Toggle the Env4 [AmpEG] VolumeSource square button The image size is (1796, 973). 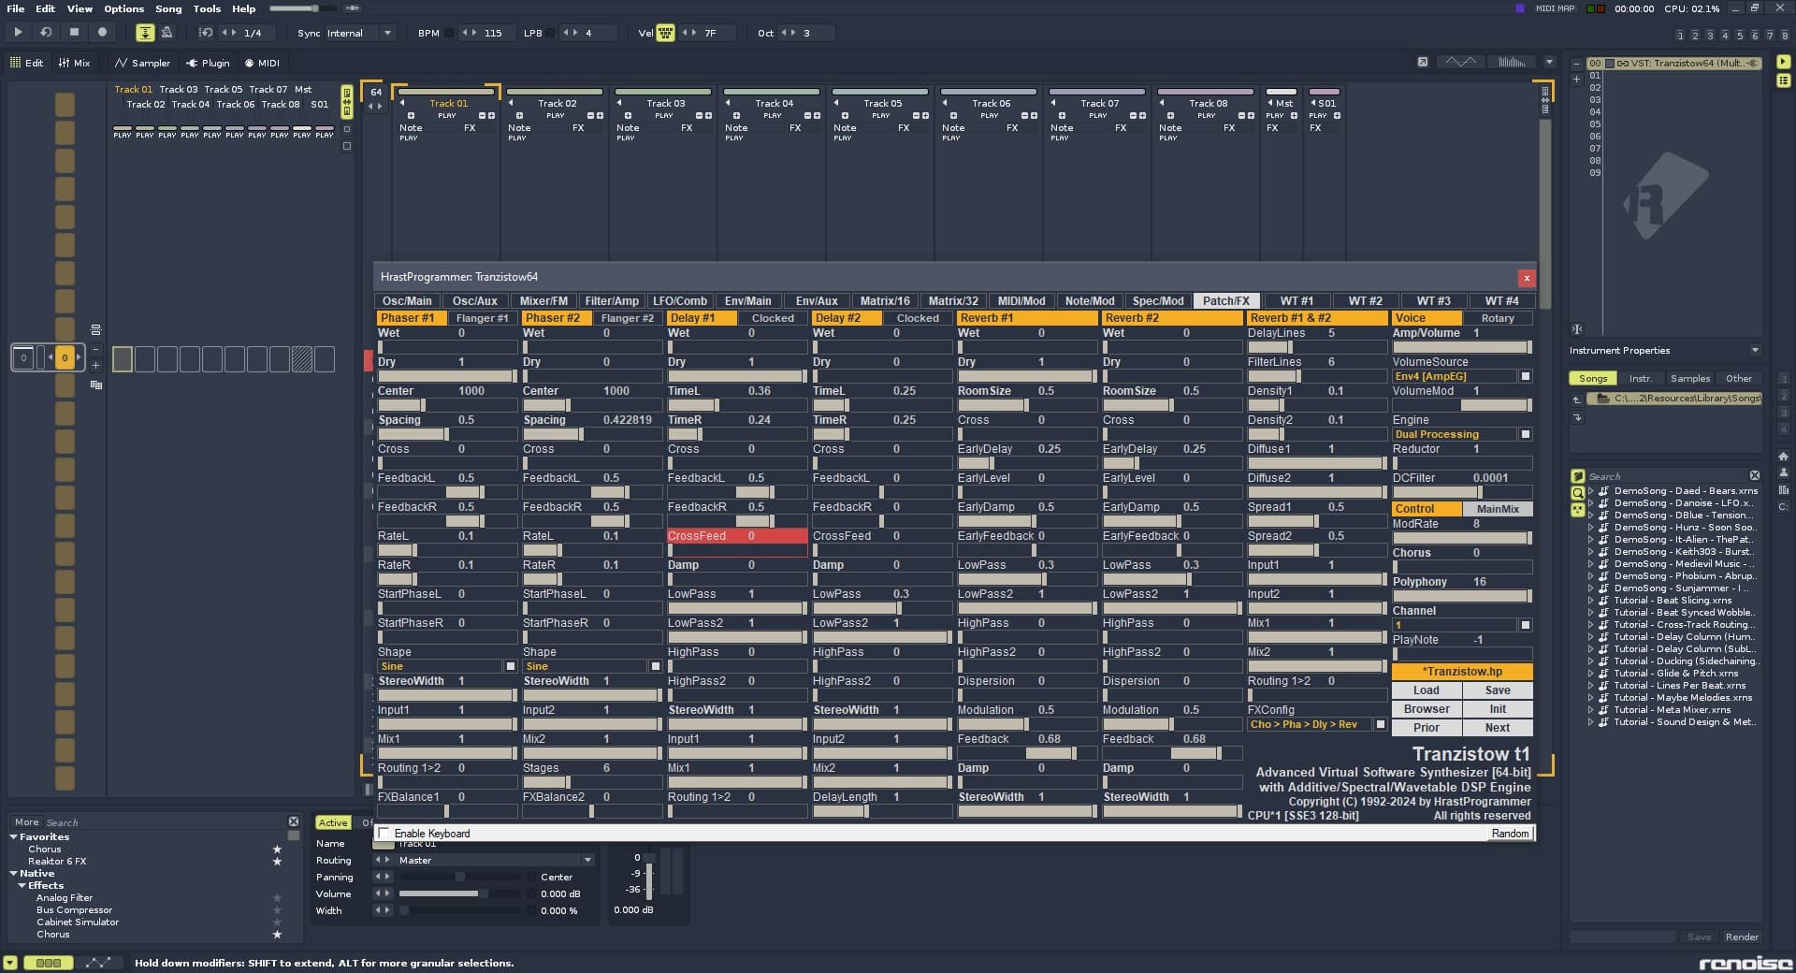pos(1525,376)
